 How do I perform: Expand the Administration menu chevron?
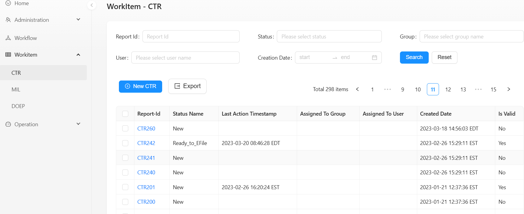point(78,20)
